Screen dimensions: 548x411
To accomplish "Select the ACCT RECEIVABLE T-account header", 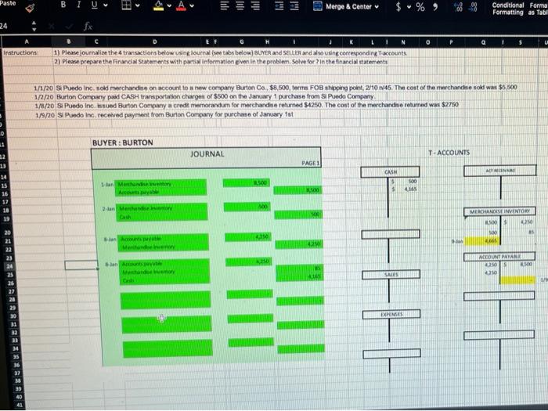I will [500, 171].
